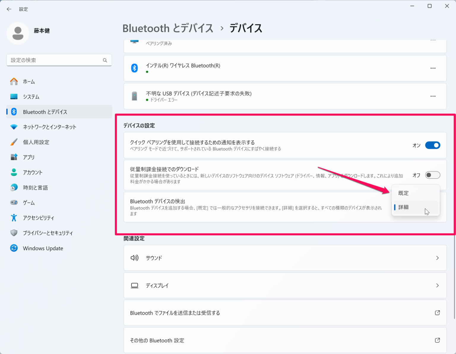The image size is (456, 354).
Task: Select the システム settings icon
Action: (14, 97)
